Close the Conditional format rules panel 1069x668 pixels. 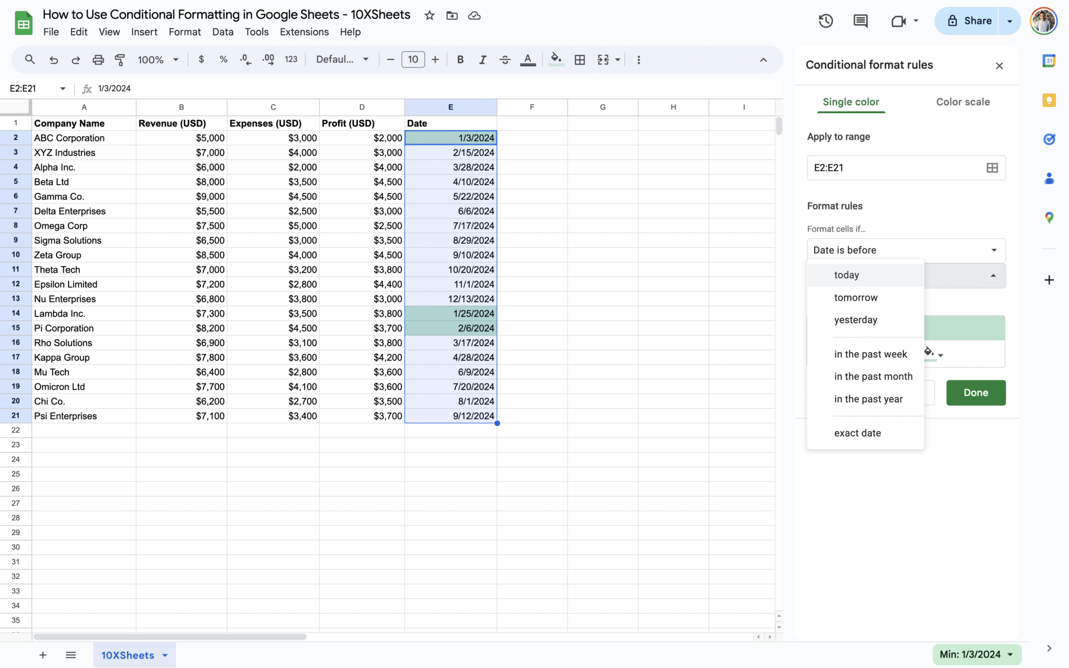click(999, 65)
